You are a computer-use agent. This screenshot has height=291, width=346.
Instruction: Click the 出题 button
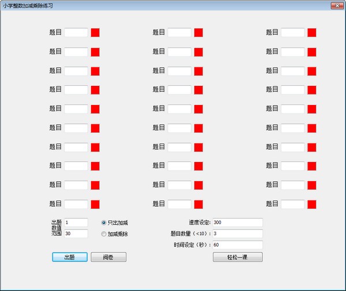(x=70, y=257)
